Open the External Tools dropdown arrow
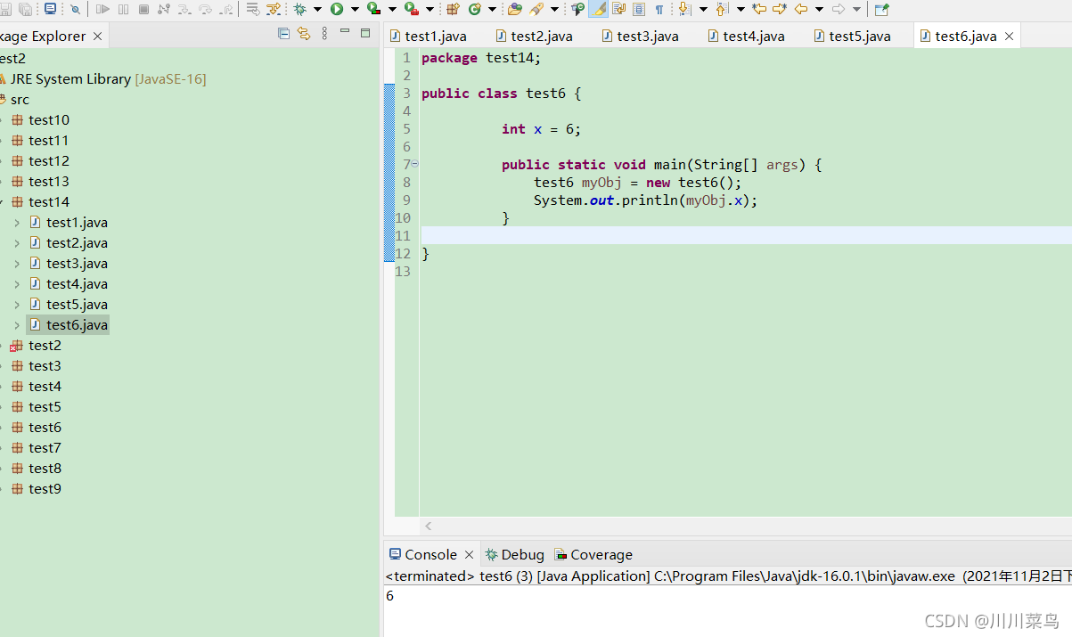The width and height of the screenshot is (1072, 637). [x=430, y=9]
